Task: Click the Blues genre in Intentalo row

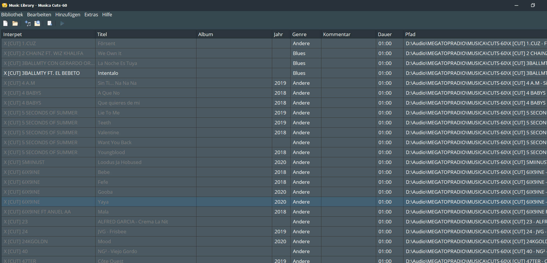Action: tap(299, 73)
